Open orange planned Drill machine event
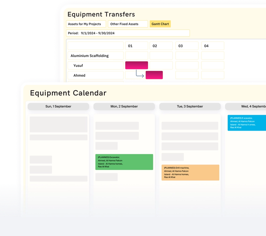This screenshot has width=266, height=236. click(x=190, y=173)
